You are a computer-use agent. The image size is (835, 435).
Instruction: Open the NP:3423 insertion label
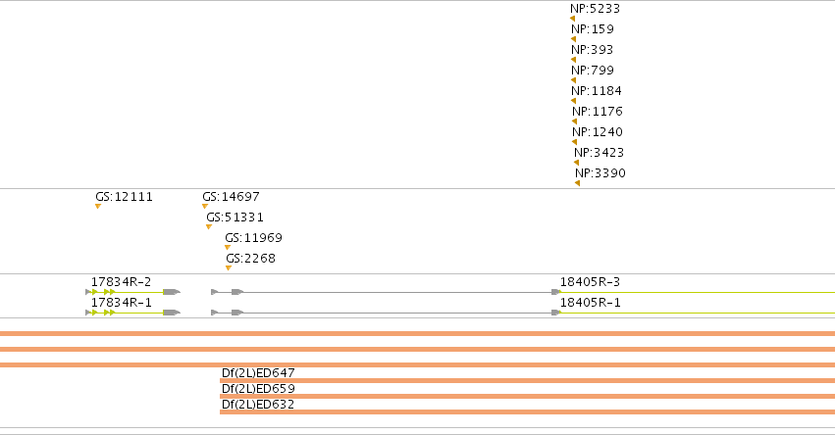coord(600,153)
